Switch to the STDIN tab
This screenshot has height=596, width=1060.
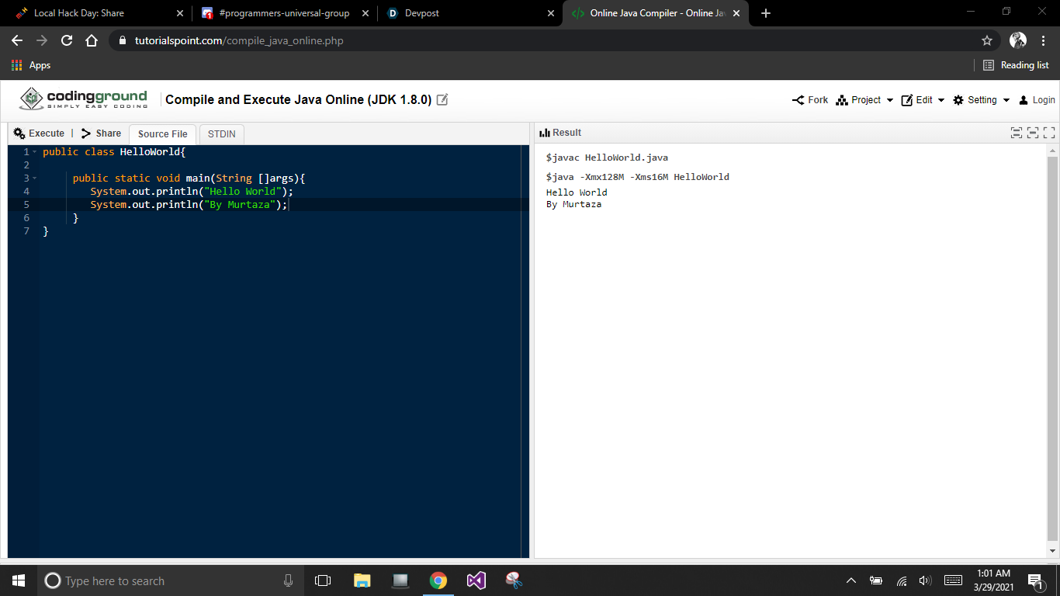pyautogui.click(x=221, y=134)
